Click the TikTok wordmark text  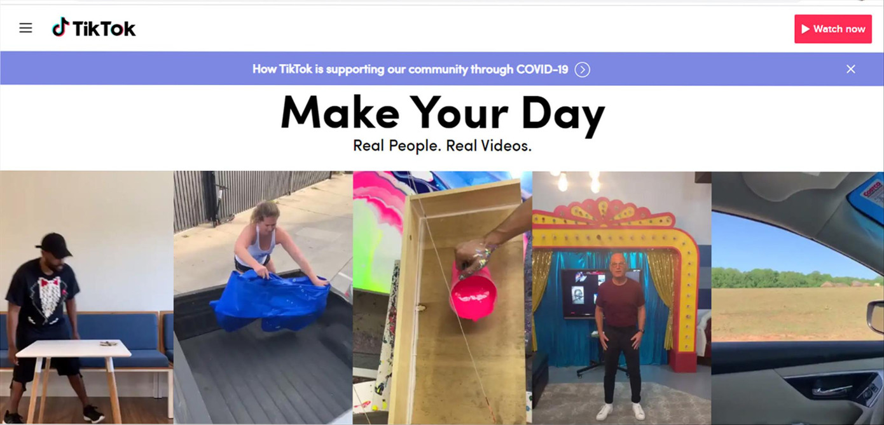coord(104,29)
